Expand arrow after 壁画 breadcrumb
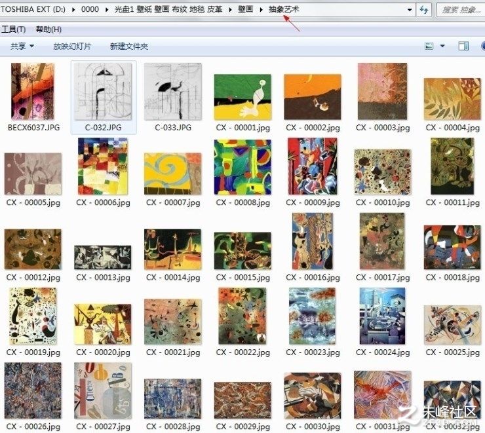 click(261, 10)
